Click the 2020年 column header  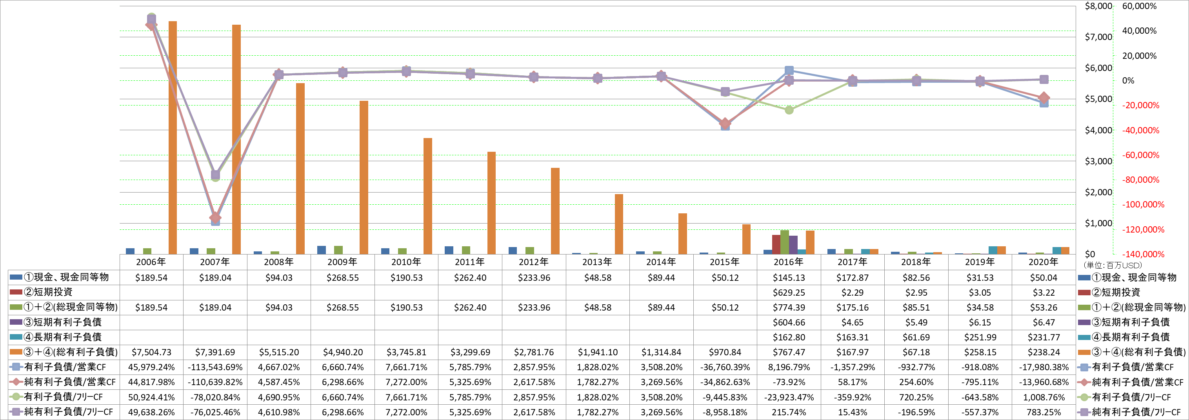[x=1043, y=262]
